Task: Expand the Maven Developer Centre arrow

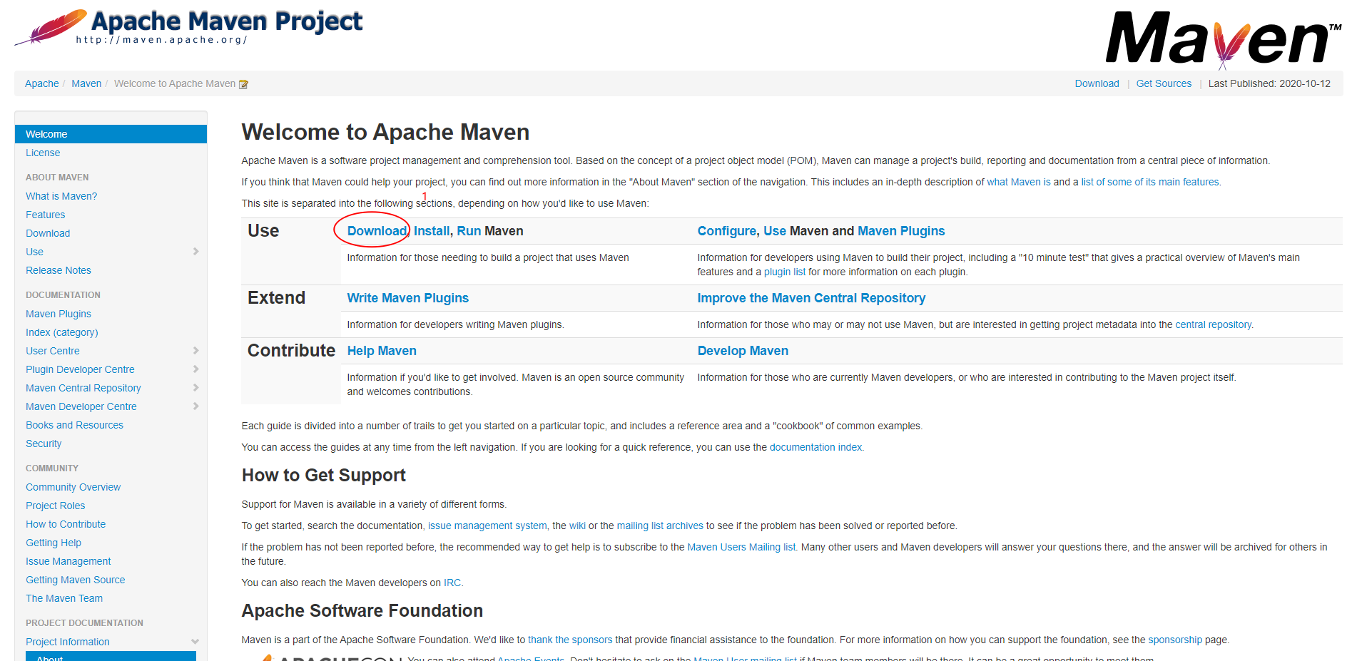Action: 195,406
